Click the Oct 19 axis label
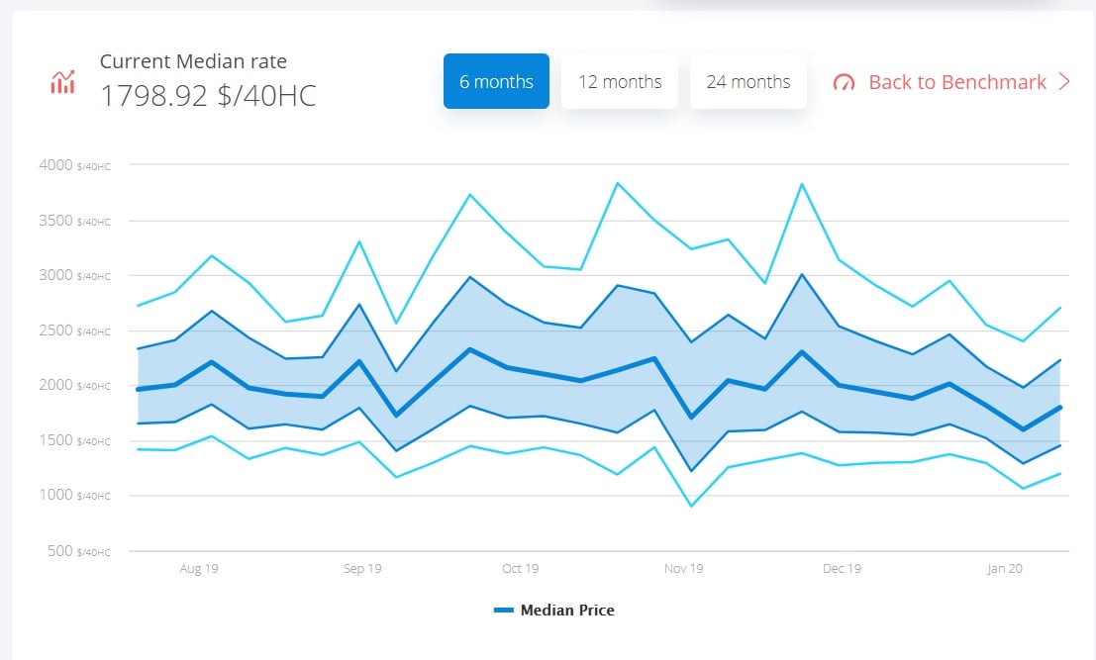The image size is (1096, 660). [x=520, y=569]
